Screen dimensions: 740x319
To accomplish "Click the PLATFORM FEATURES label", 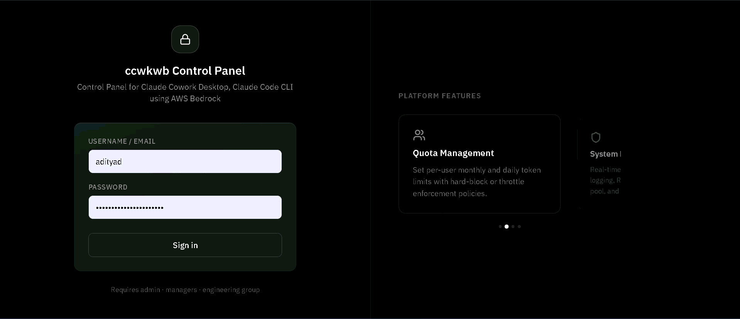I will 439,96.
